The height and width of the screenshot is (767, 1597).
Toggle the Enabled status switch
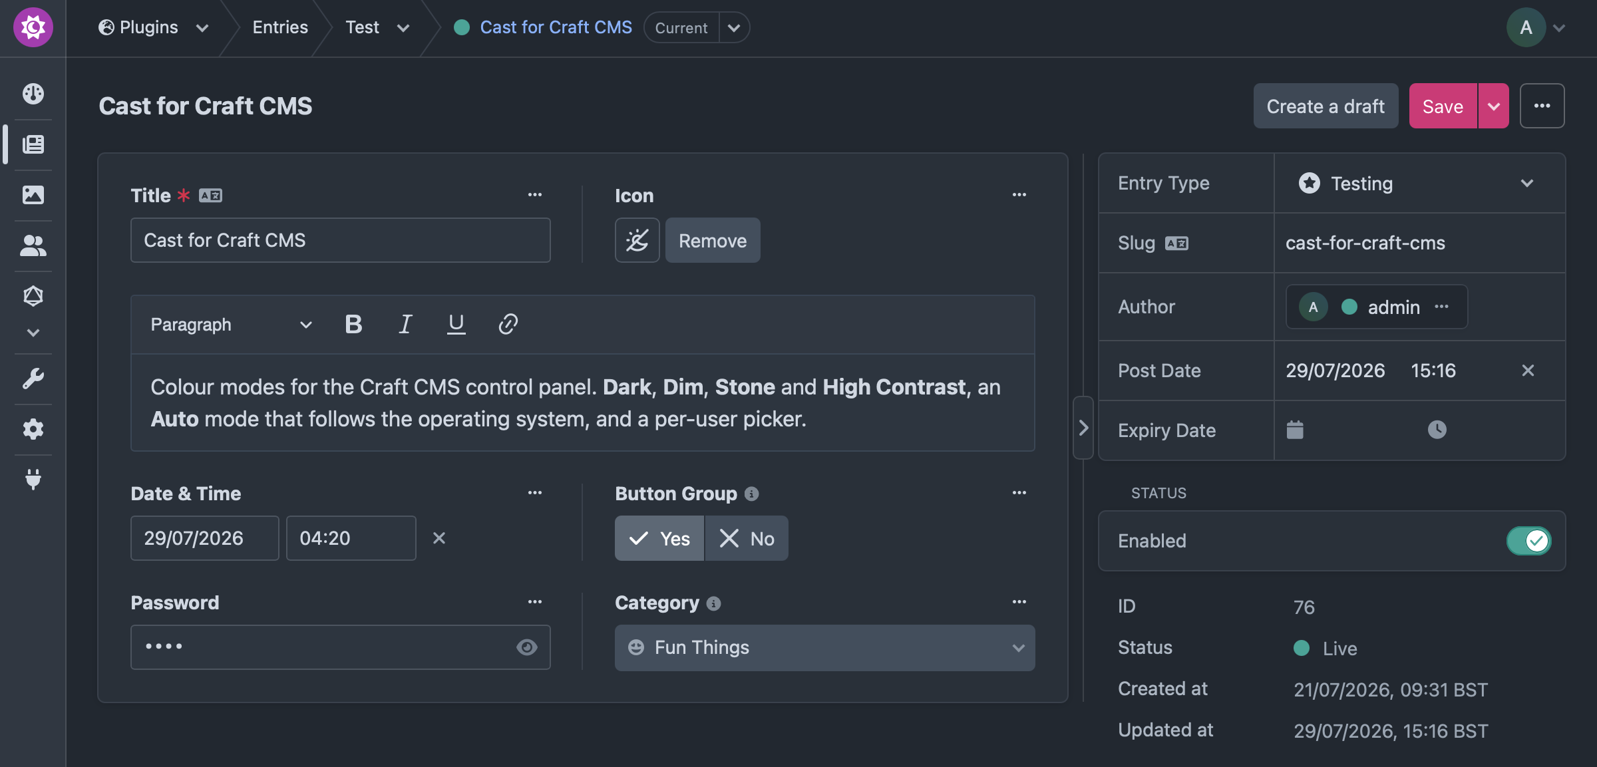[1528, 541]
